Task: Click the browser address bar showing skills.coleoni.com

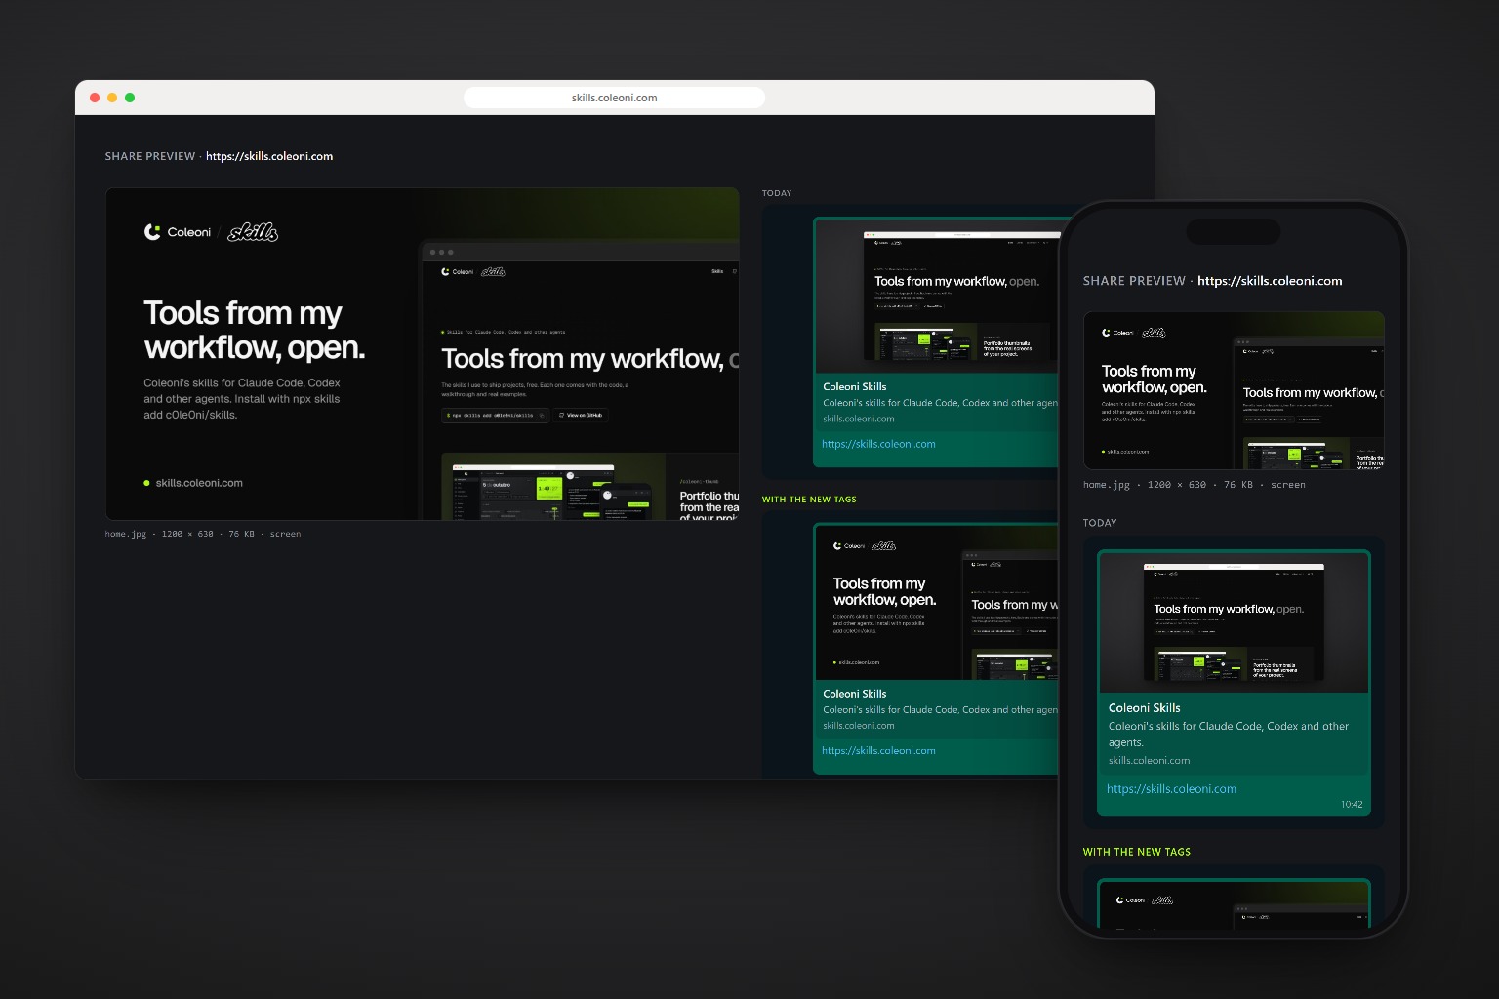Action: pos(614,98)
